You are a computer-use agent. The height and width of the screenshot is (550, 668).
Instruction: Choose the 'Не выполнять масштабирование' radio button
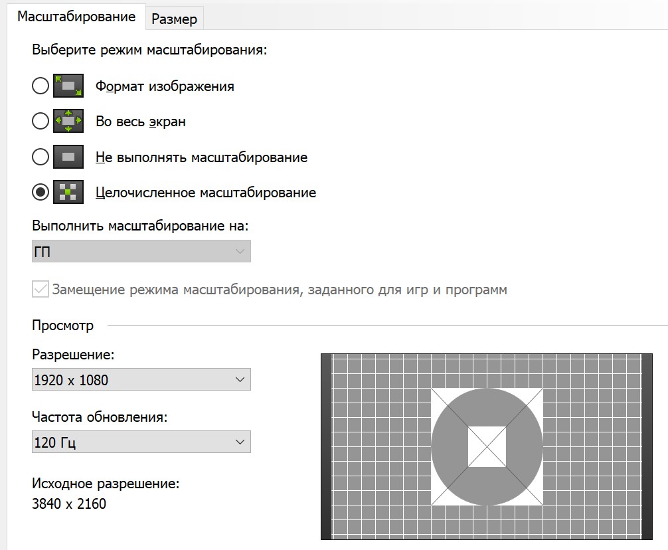[x=41, y=157]
